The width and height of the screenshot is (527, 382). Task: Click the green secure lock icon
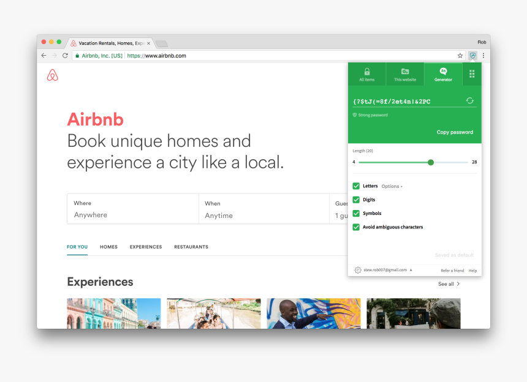coord(77,56)
